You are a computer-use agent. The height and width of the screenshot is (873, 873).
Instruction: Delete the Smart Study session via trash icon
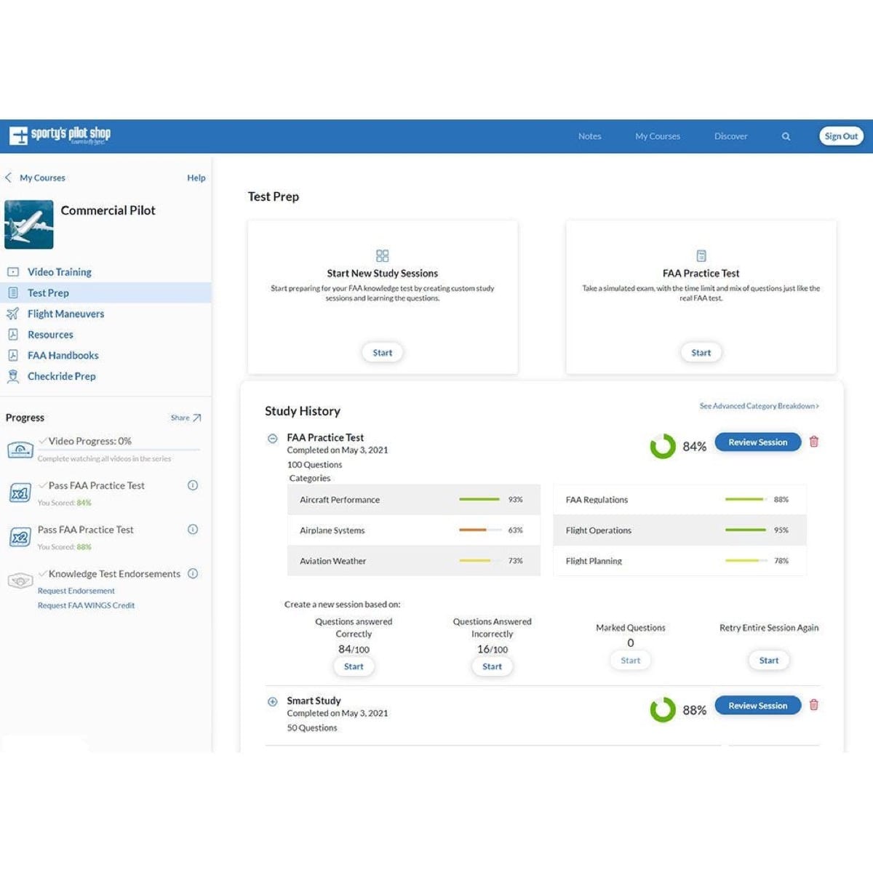[x=814, y=705]
